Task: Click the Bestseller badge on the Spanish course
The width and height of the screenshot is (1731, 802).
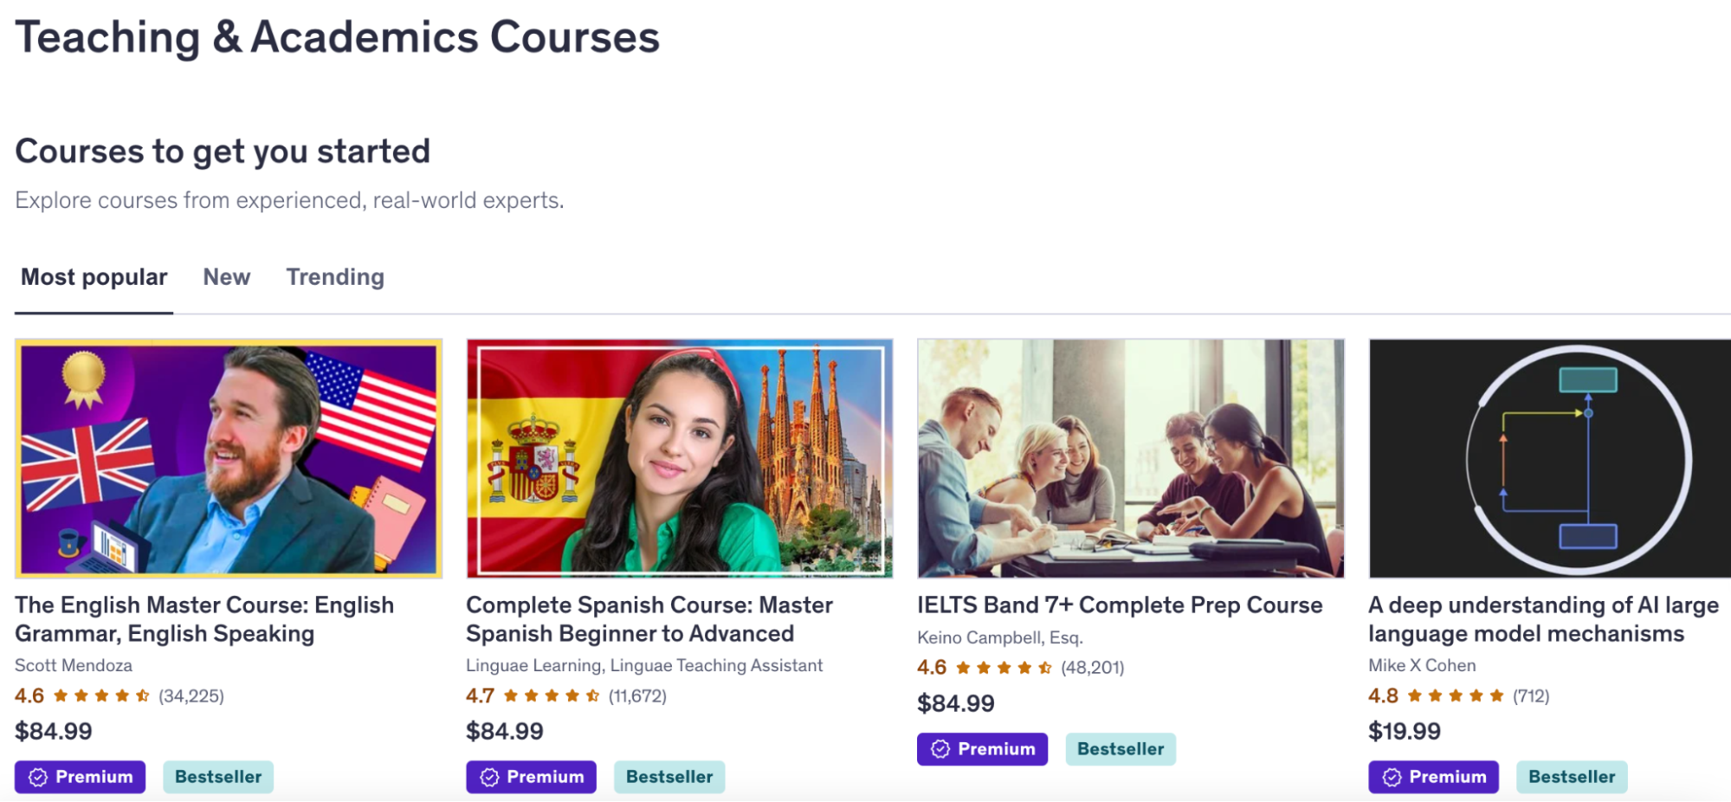Action: 669,777
